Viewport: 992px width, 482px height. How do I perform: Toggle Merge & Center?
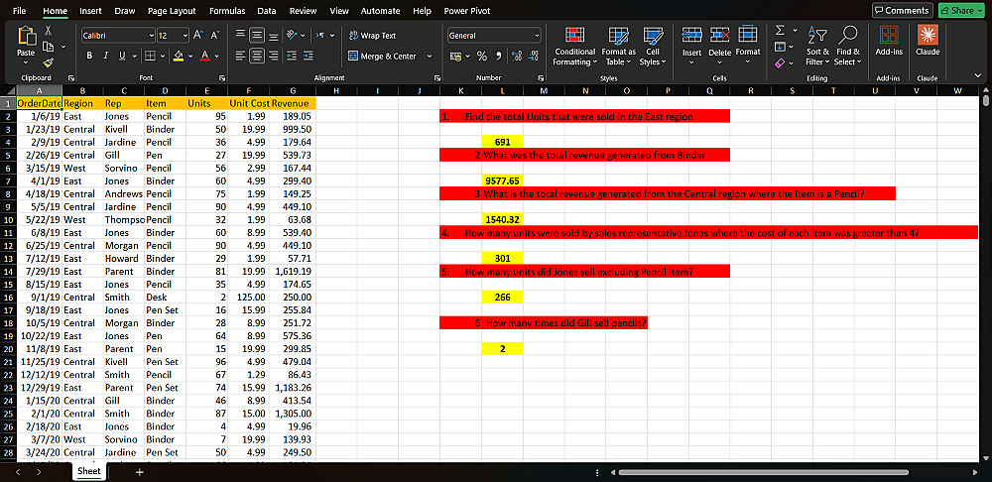(x=383, y=56)
